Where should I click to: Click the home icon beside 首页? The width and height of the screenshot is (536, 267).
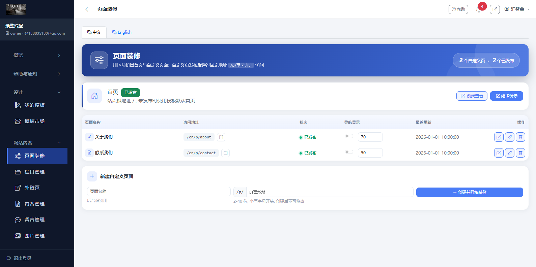tap(94, 96)
